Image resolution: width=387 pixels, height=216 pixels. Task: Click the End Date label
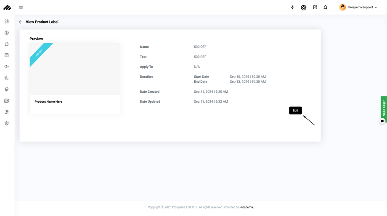click(200, 82)
